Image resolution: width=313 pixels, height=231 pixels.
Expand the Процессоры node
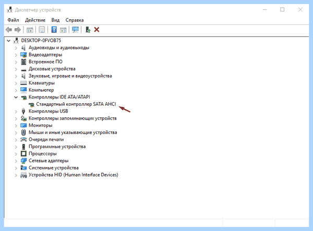(16, 154)
